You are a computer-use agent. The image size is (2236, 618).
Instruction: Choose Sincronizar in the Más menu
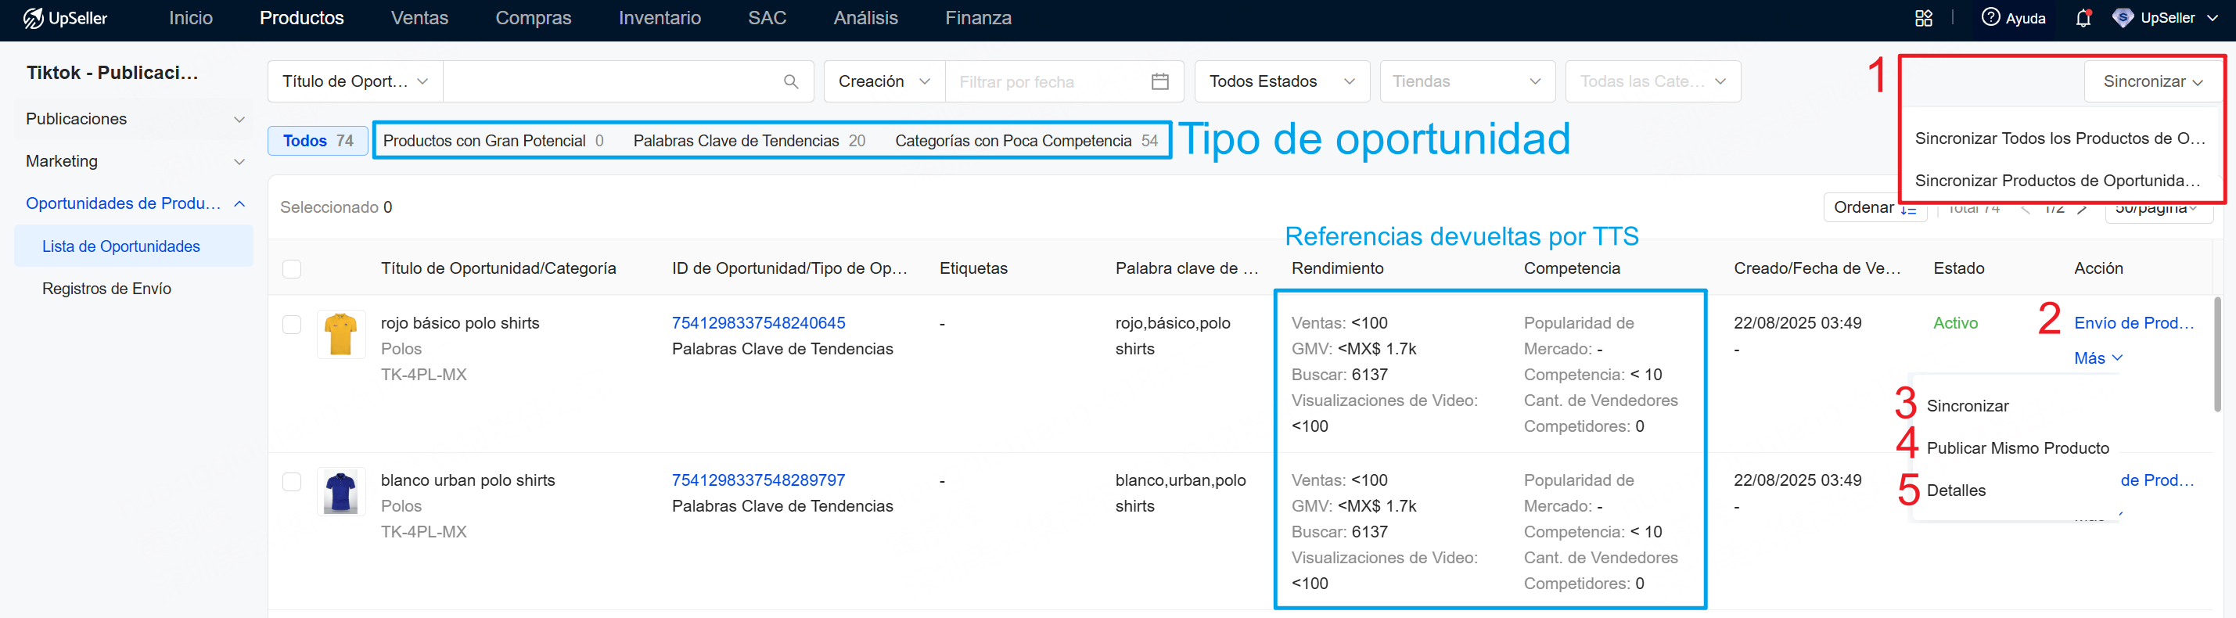1968,406
